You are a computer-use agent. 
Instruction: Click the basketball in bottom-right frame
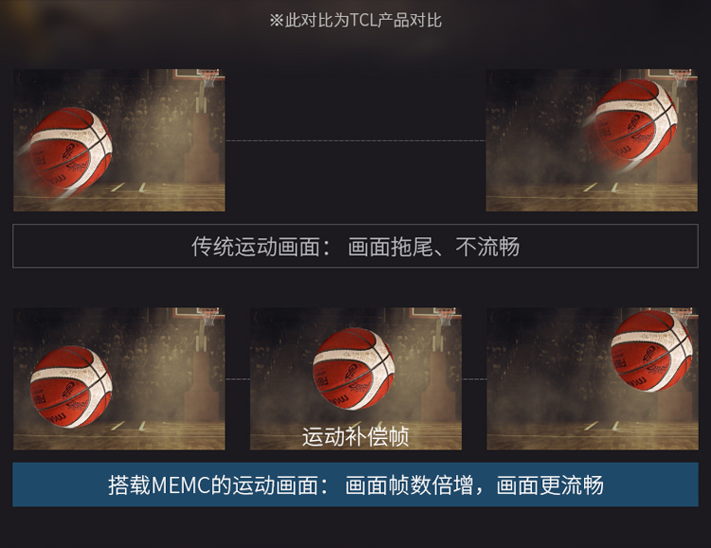pos(650,351)
